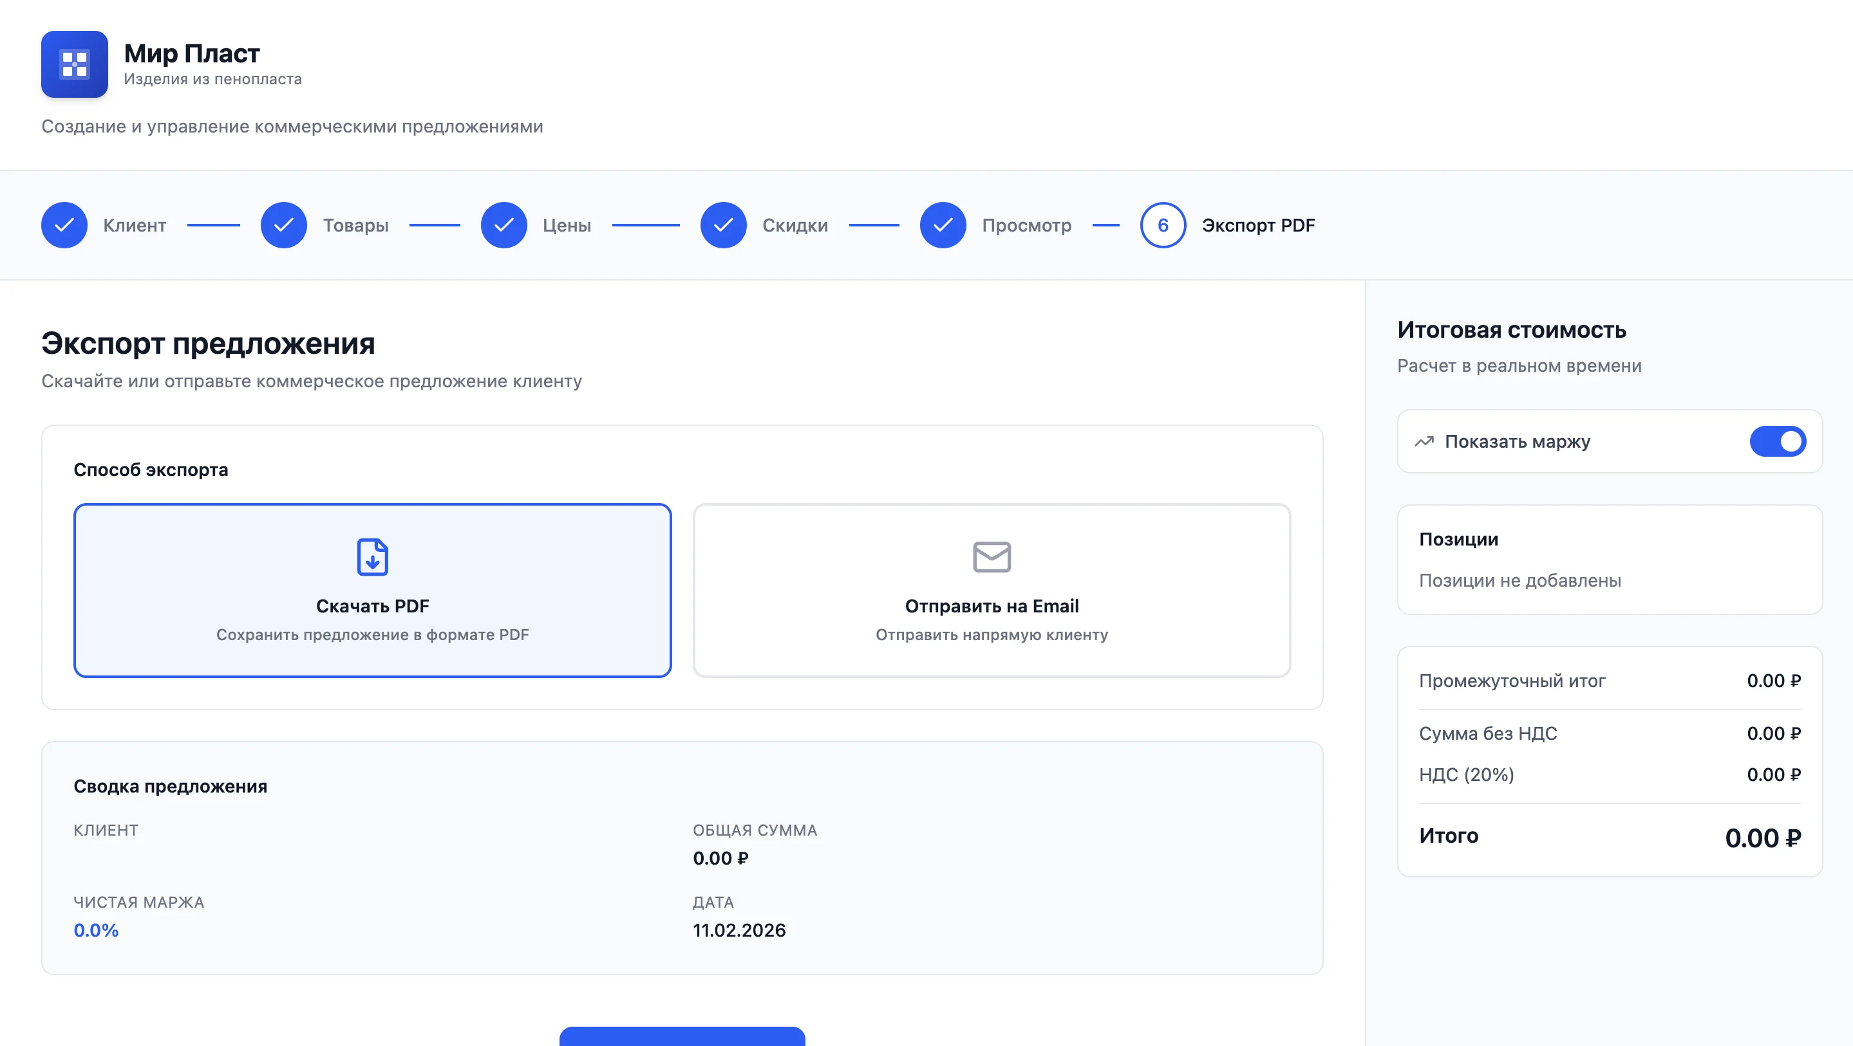Click the Позиции не добавлены panel
The image size is (1853, 1046).
(1609, 559)
